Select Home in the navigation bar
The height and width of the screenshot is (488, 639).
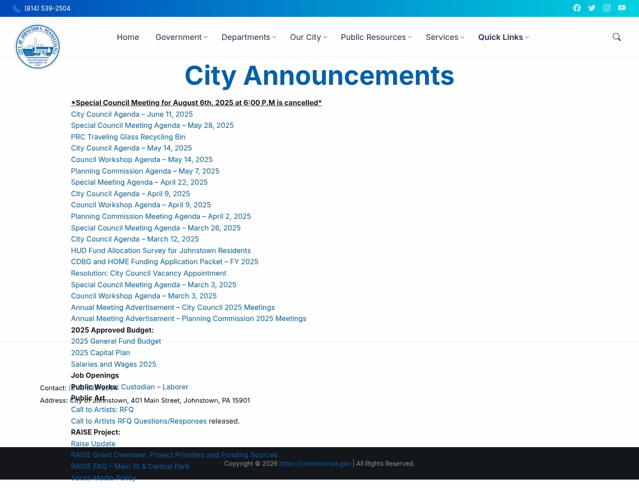tap(128, 37)
